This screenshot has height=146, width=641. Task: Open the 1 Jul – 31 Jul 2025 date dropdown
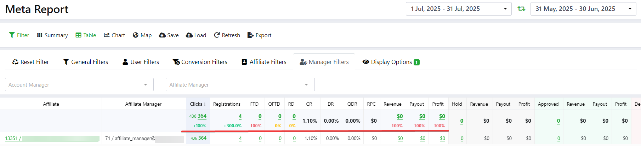458,9
